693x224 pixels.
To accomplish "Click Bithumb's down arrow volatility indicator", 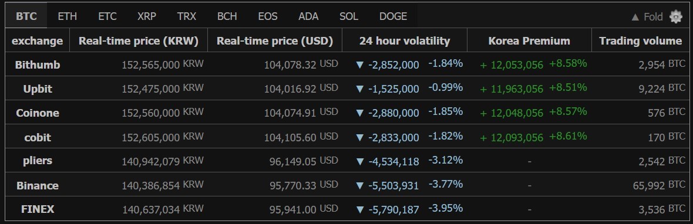I will pyautogui.click(x=359, y=65).
